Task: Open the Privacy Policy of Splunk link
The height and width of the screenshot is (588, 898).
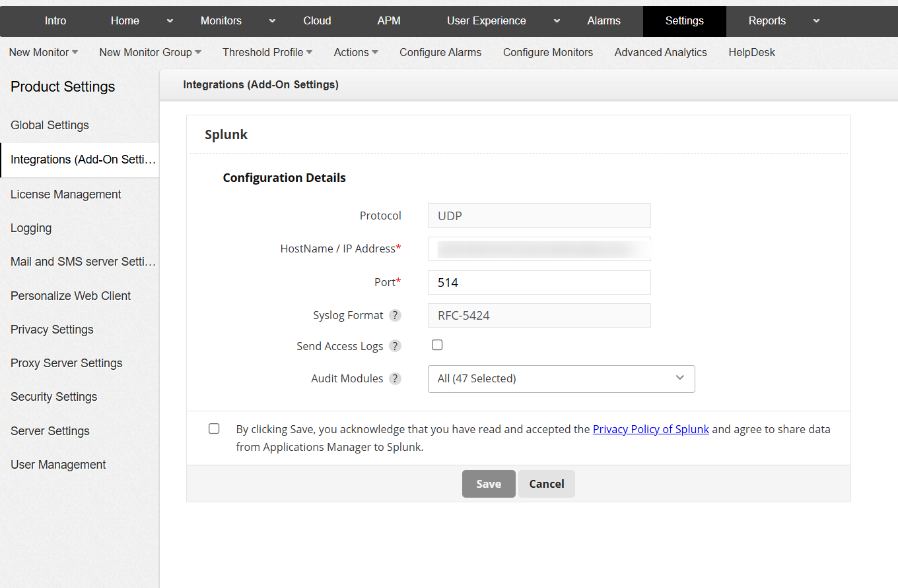Action: click(x=650, y=428)
